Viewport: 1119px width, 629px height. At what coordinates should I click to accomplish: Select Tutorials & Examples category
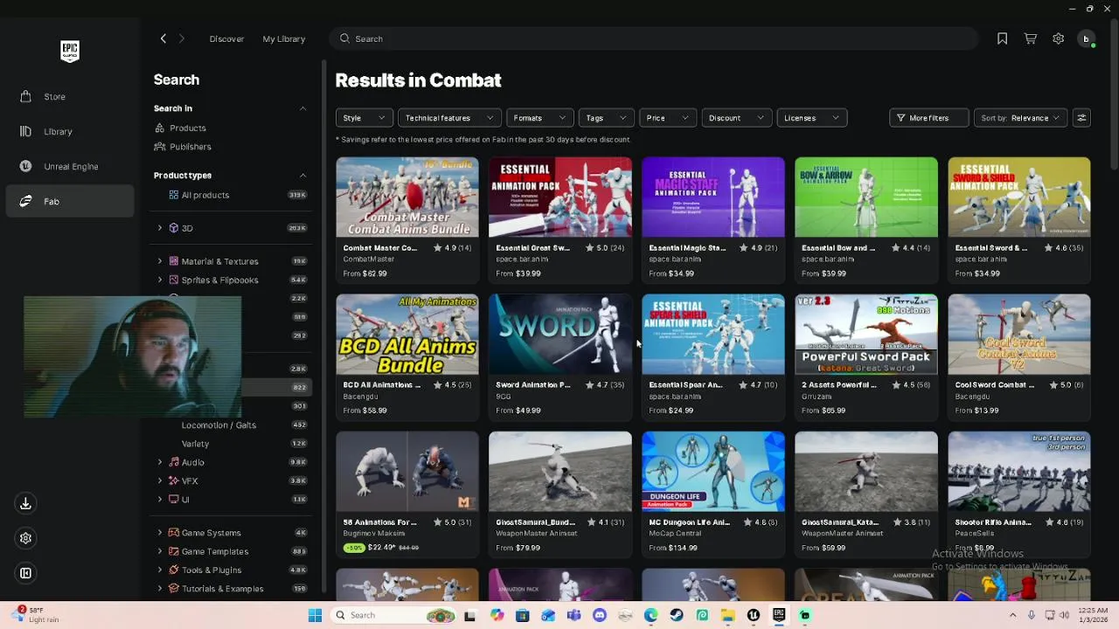click(222, 589)
